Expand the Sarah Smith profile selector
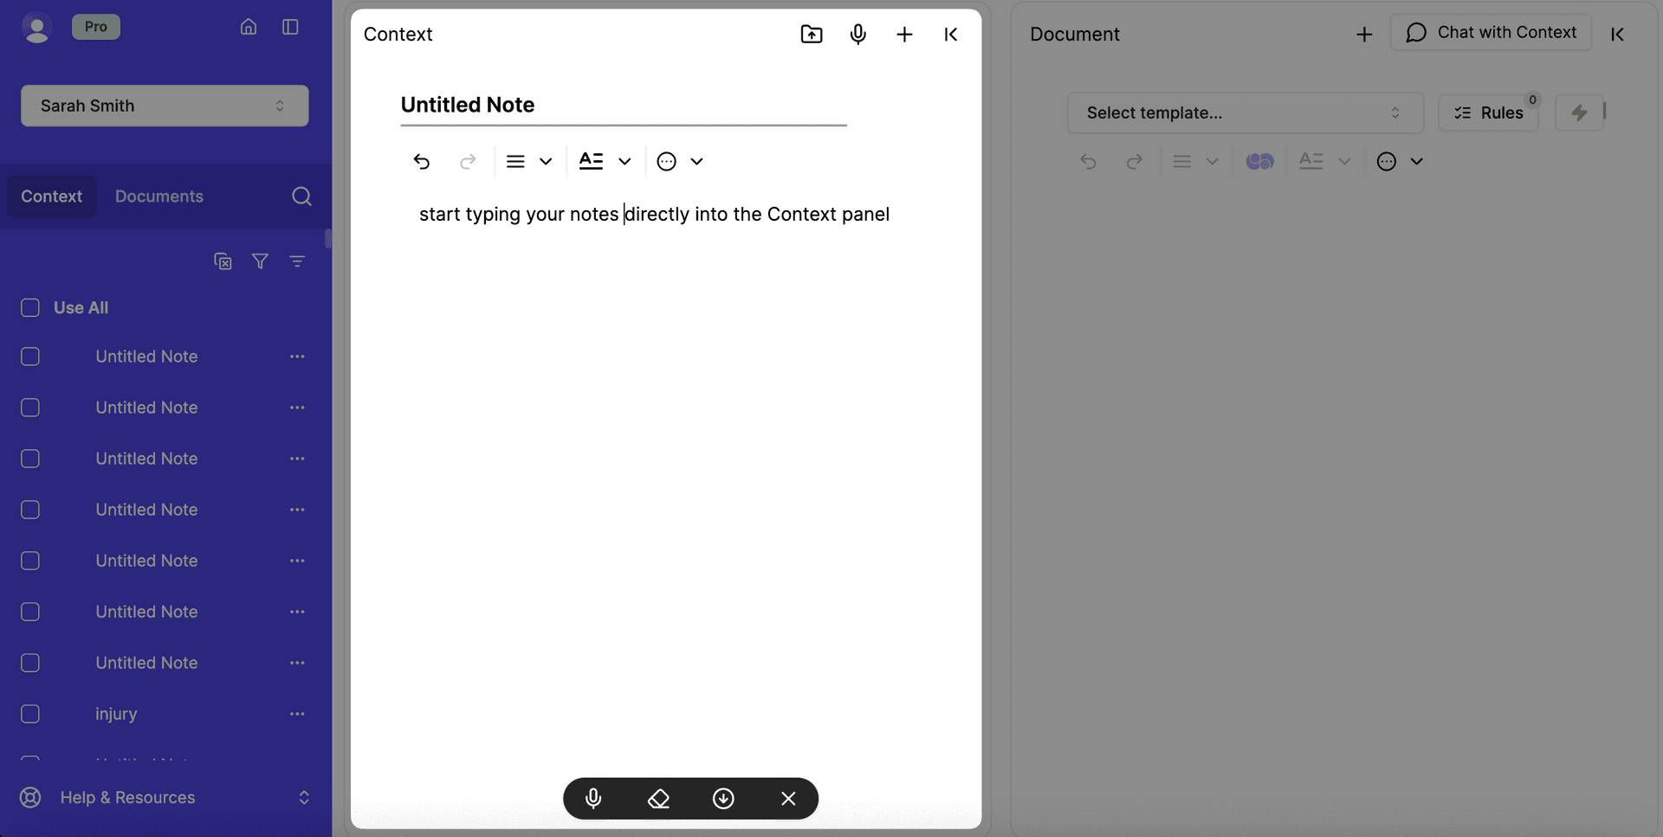The image size is (1663, 837). (x=165, y=106)
